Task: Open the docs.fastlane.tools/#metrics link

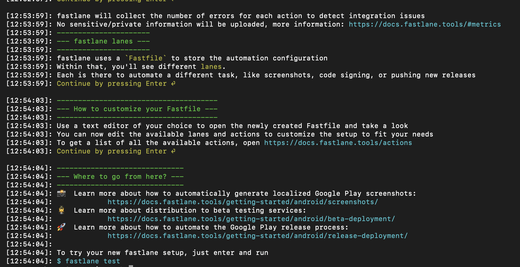Action: coord(425,24)
